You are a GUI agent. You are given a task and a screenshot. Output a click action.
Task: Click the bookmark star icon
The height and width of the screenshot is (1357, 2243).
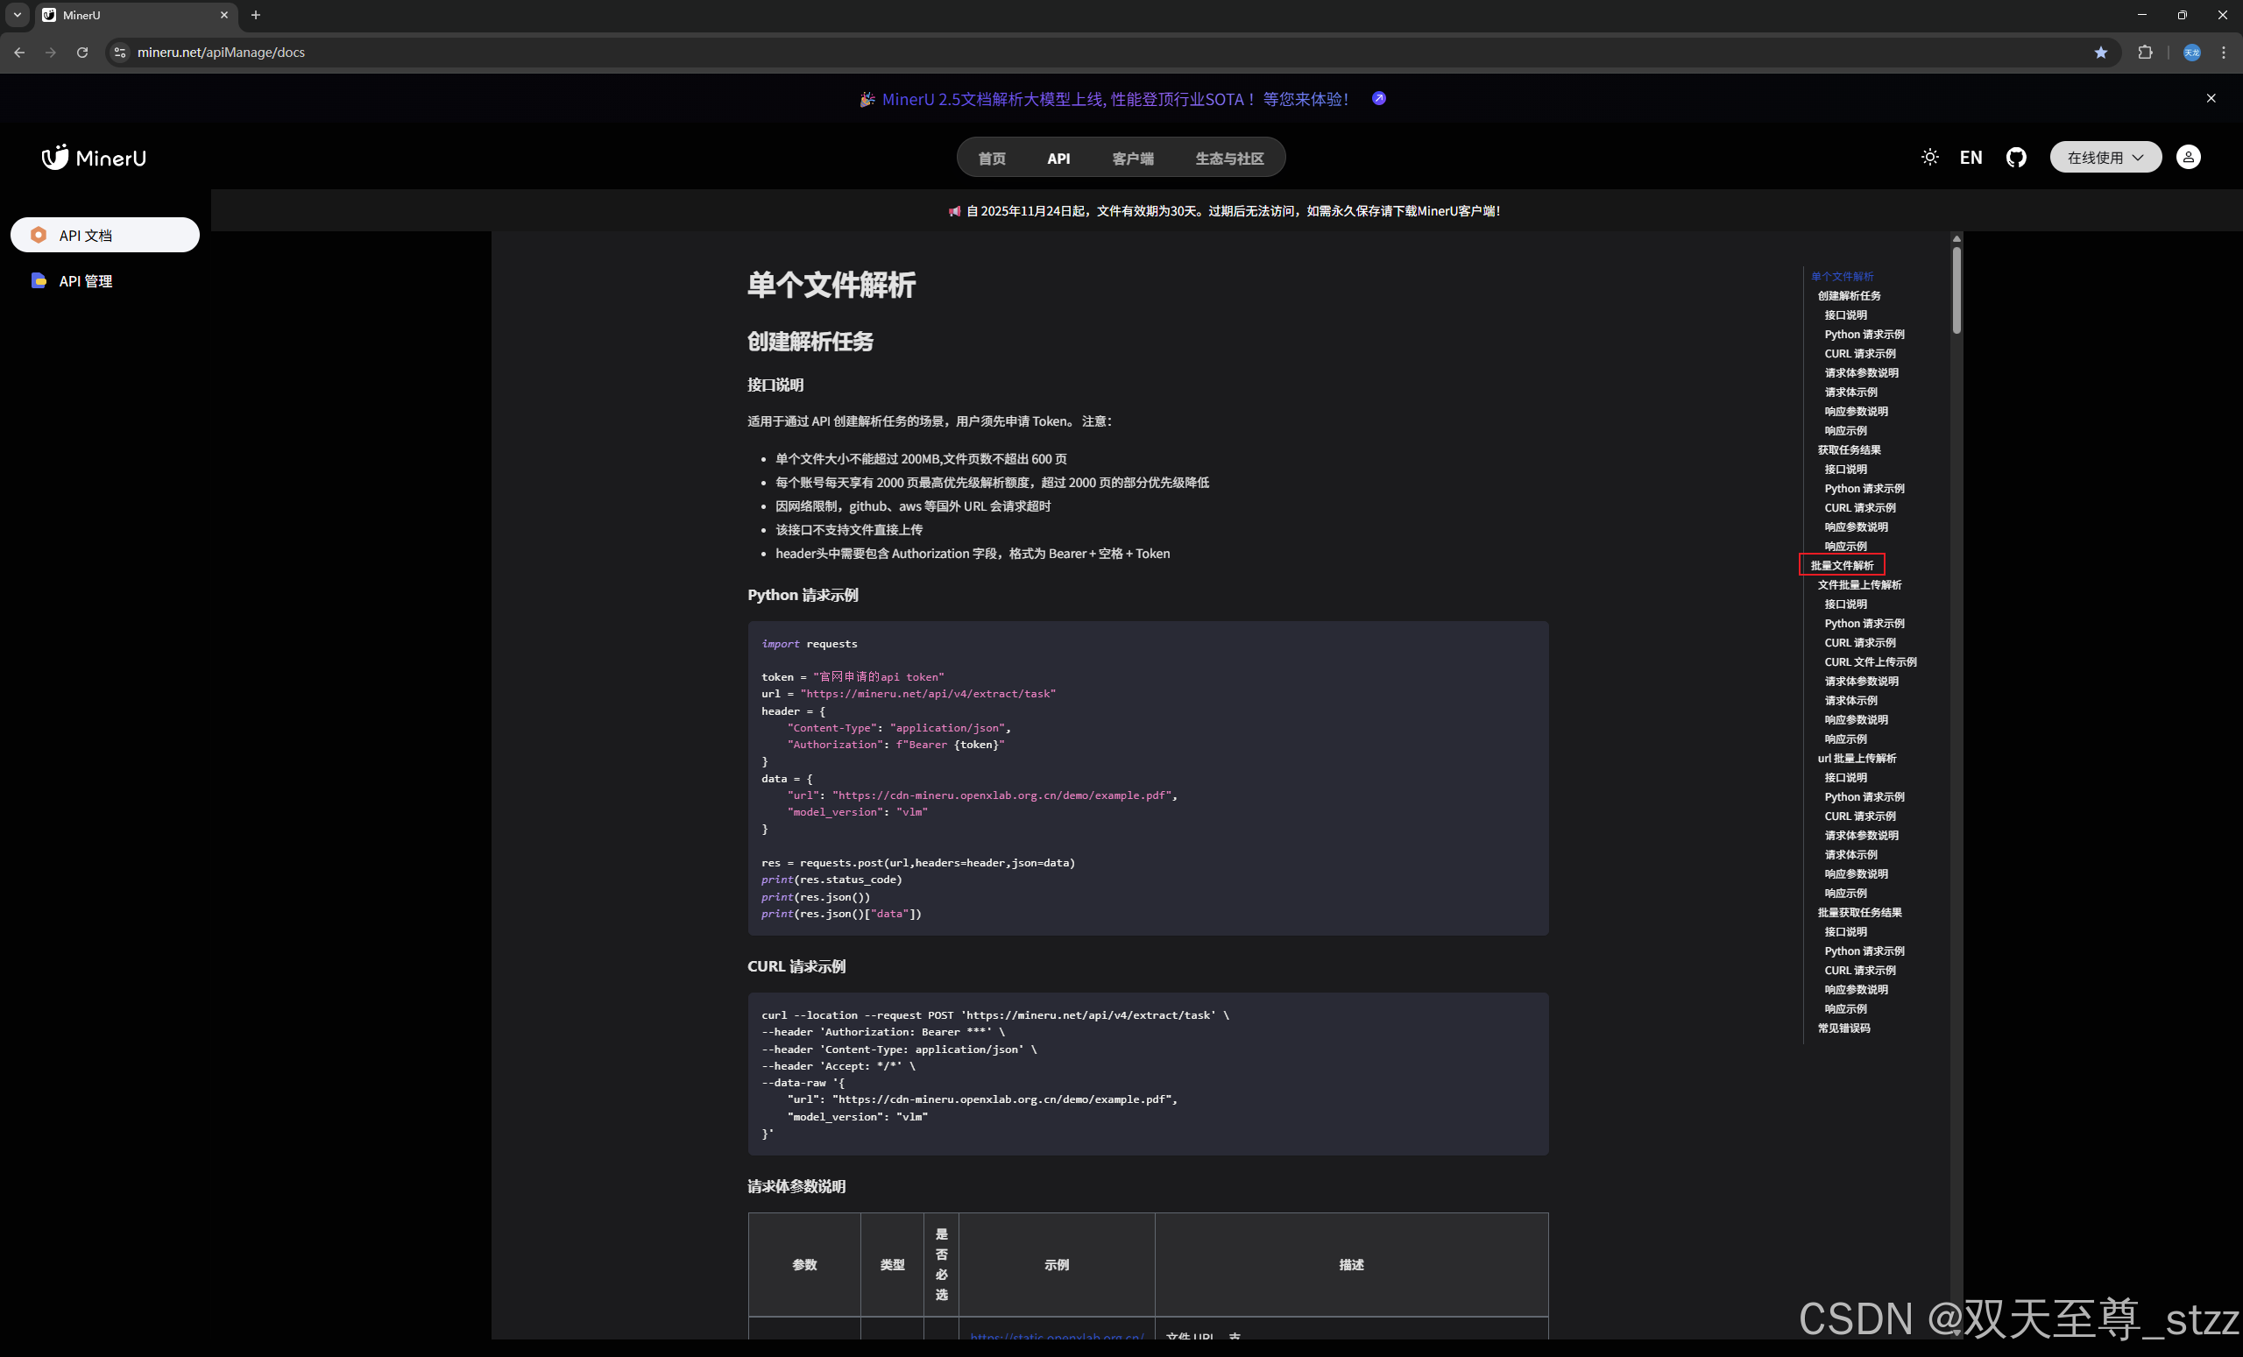(2101, 53)
